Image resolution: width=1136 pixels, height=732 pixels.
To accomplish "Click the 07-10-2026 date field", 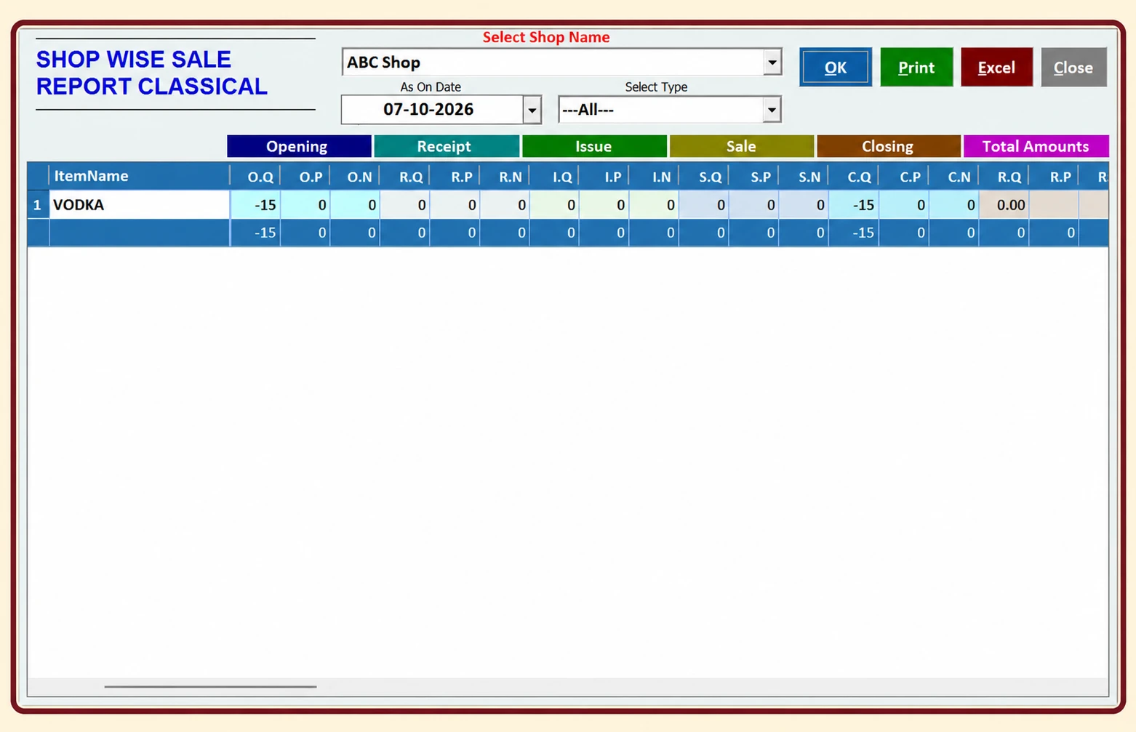I will tap(432, 110).
